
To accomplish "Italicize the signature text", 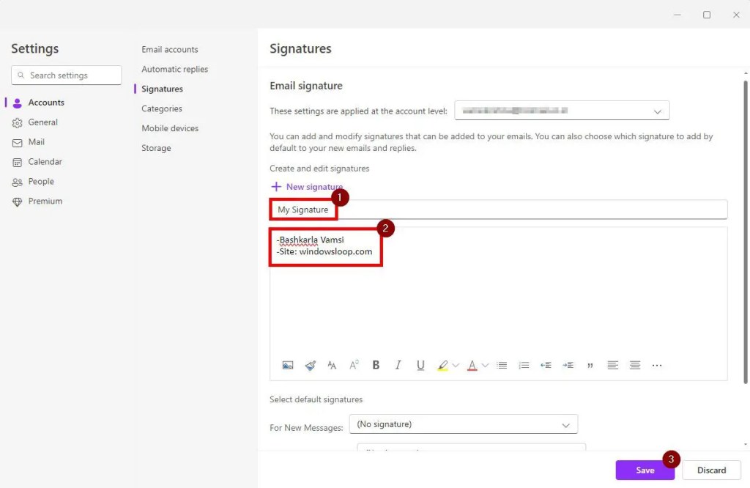I will pyautogui.click(x=398, y=365).
